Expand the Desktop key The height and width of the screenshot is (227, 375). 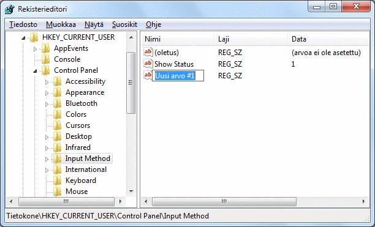click(47, 137)
